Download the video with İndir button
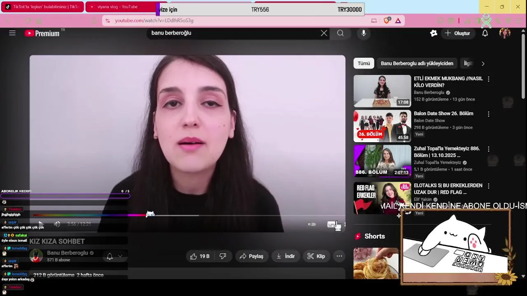Screen dimensions: 527x296 coord(285,256)
